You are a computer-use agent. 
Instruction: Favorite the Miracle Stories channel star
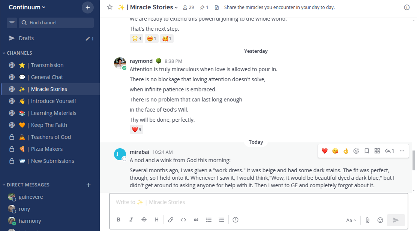[x=110, y=7]
